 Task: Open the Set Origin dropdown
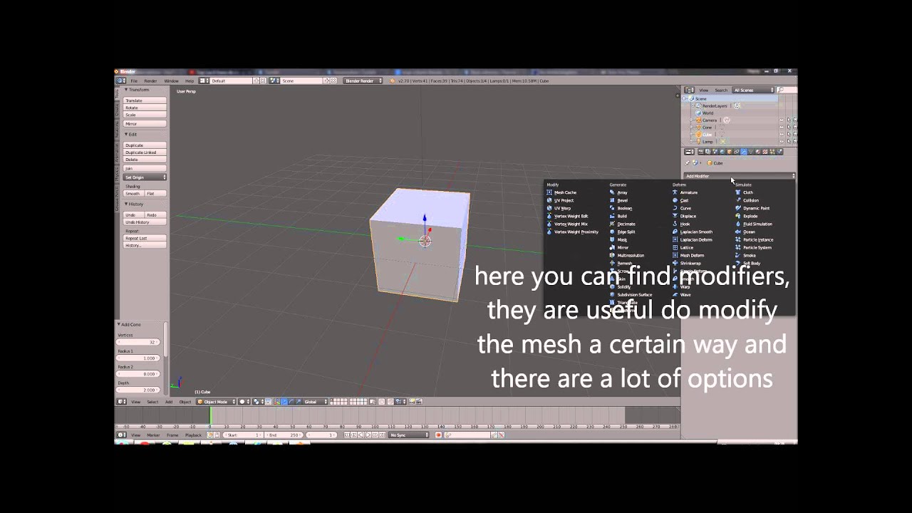[x=145, y=177]
